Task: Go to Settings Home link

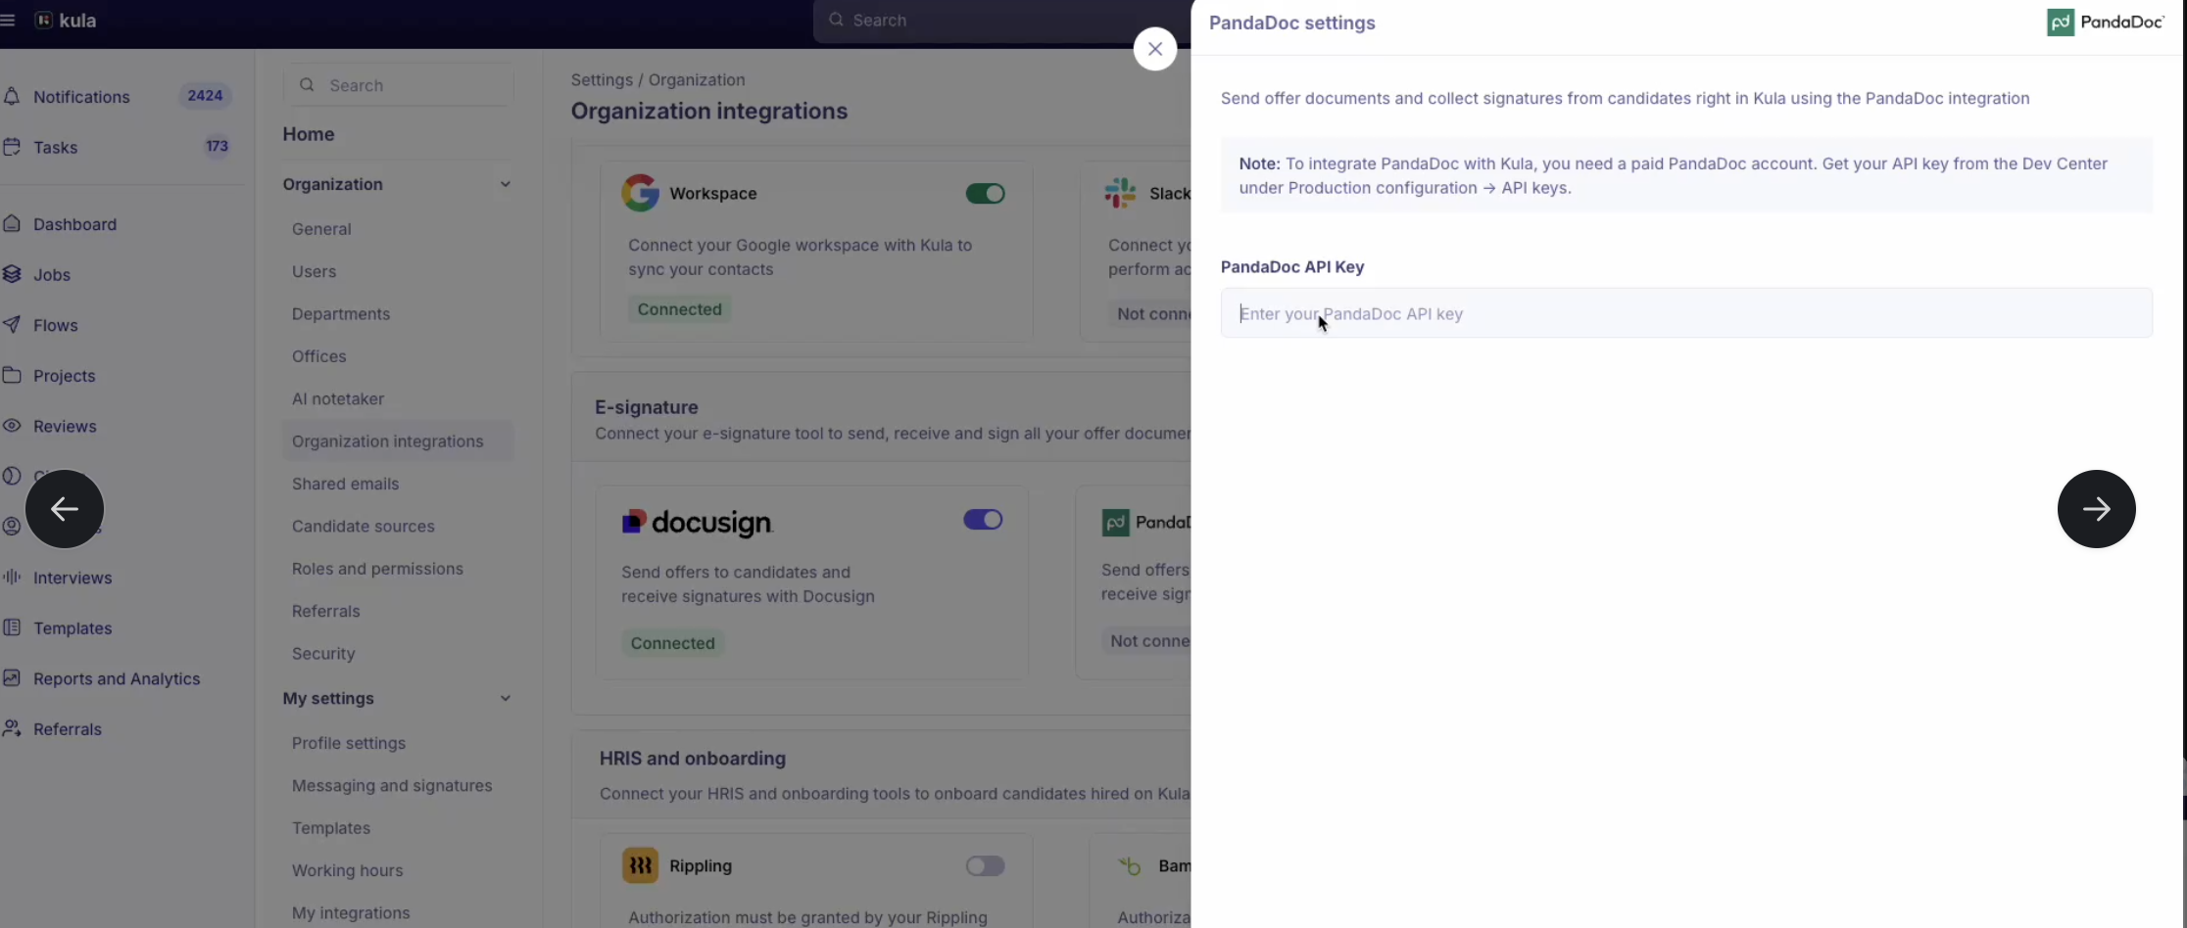Action: pyautogui.click(x=309, y=134)
